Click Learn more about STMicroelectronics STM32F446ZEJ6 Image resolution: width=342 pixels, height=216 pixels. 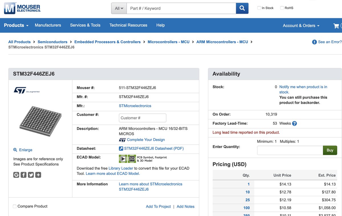coord(150,187)
